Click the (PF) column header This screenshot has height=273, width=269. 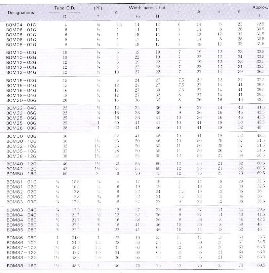[x=98, y=8]
